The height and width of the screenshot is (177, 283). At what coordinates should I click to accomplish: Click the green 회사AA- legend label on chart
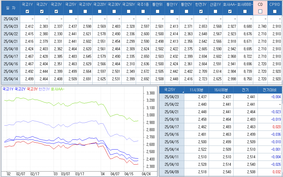[x=58, y=89]
